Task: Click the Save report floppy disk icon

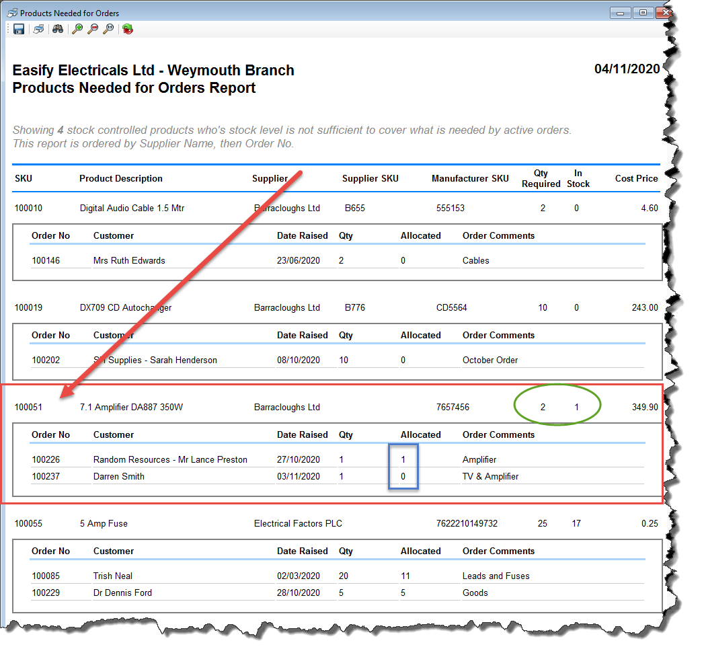Action: (x=19, y=29)
